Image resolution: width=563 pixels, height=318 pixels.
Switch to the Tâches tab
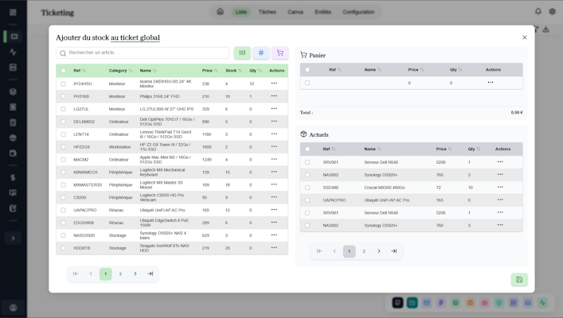pos(268,12)
